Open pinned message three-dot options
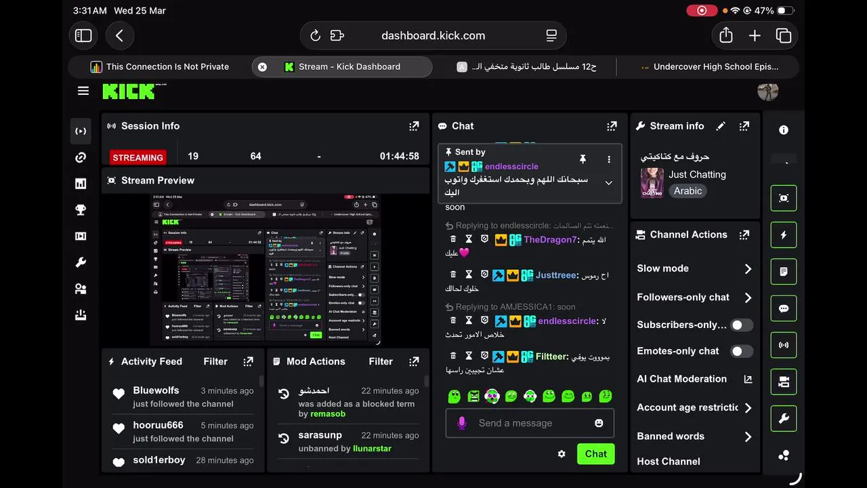This screenshot has height=488, width=867. pyautogui.click(x=609, y=159)
